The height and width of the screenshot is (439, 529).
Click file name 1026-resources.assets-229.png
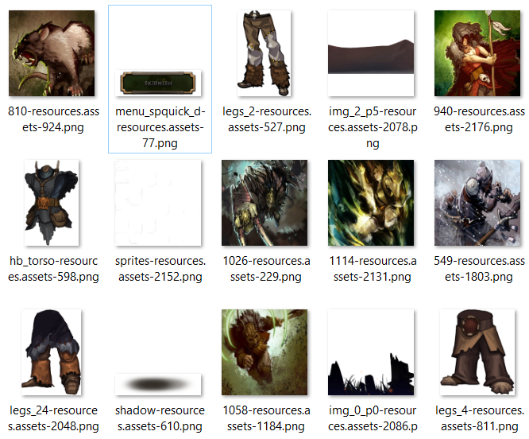pyautogui.click(x=266, y=269)
